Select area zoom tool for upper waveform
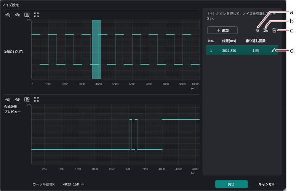 pos(27,15)
